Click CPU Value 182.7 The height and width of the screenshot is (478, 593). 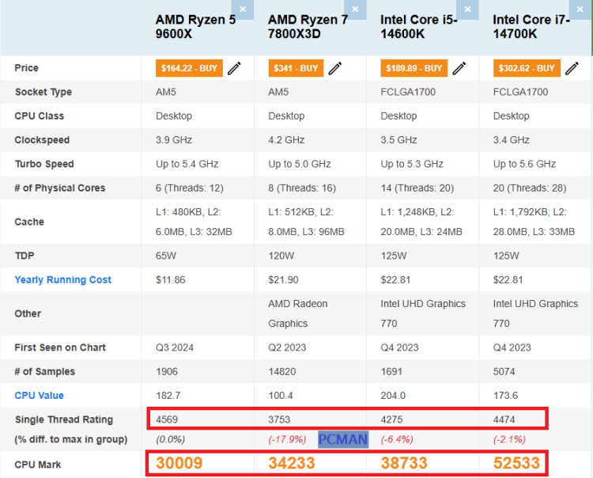click(168, 396)
